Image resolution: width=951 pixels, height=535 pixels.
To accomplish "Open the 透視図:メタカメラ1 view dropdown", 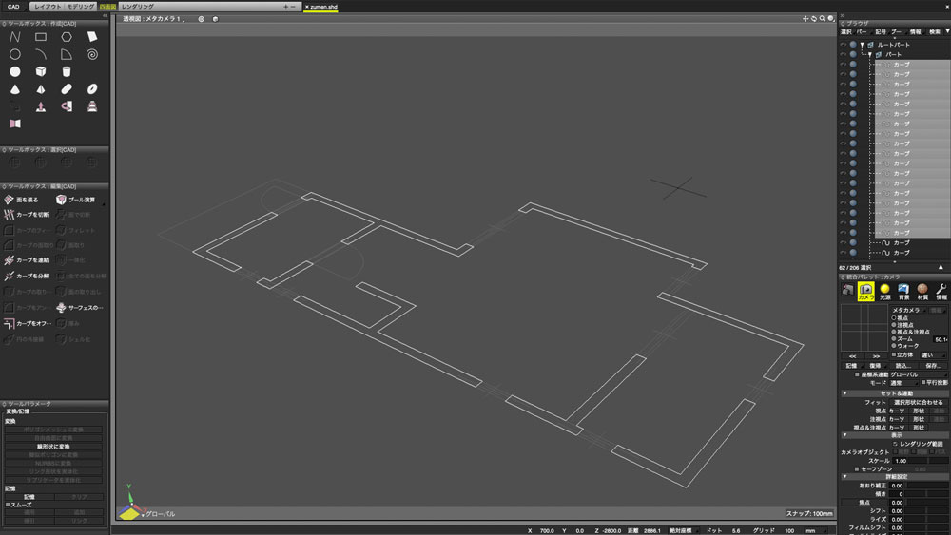I will pos(154,19).
